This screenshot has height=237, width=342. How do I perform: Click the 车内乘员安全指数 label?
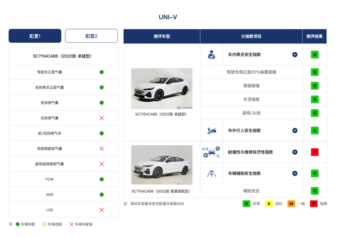tap(244, 55)
